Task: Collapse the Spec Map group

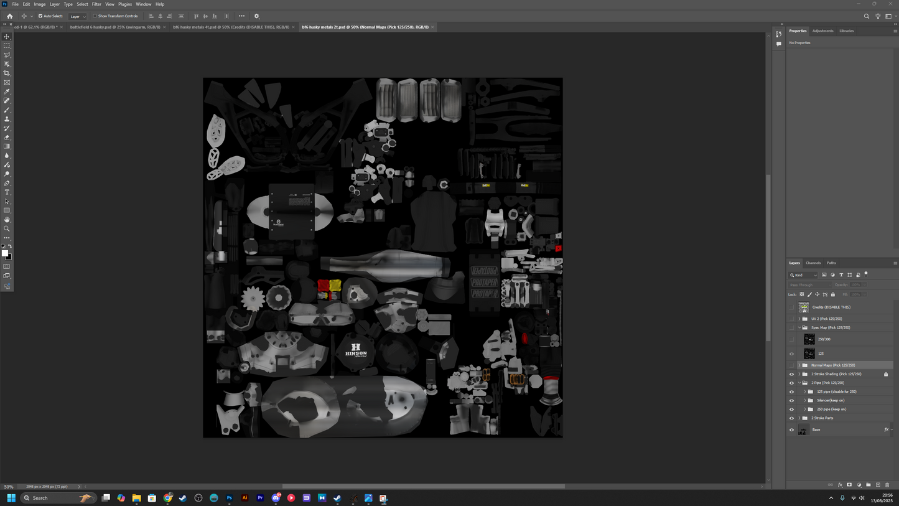Action: coord(799,327)
